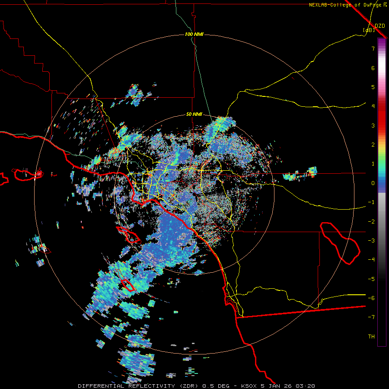
Task: Click the DZD product label
Action: (380, 26)
